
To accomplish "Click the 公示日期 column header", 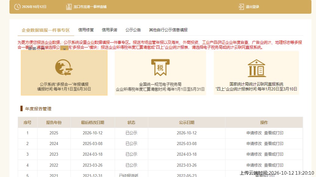I will pos(187,122).
